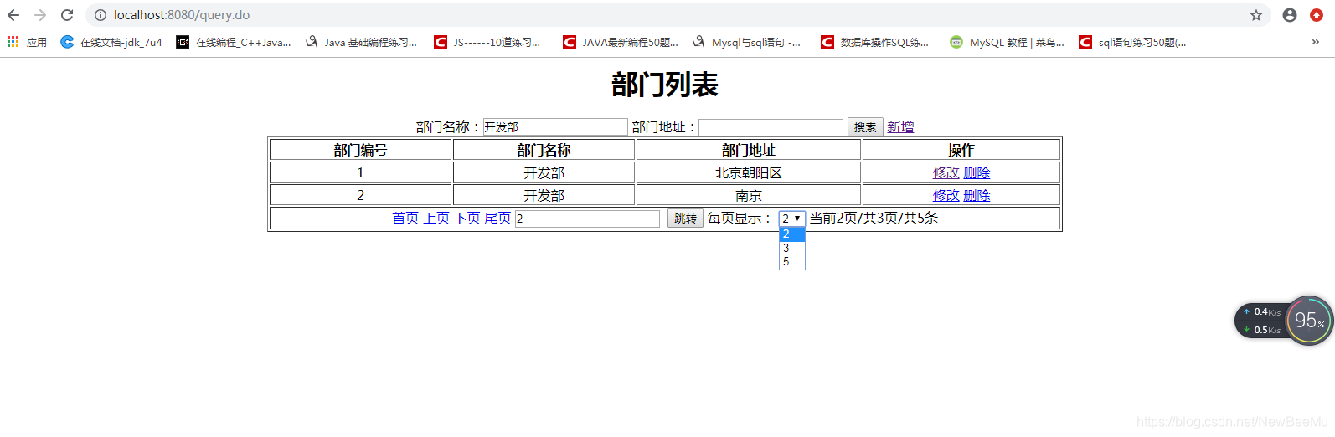Viewport: 1335px width, 437px height.
Task: Click the site info icon in address bar
Action: 101,15
